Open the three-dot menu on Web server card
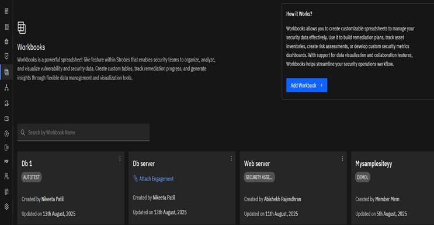The width and height of the screenshot is (434, 225). [x=342, y=158]
